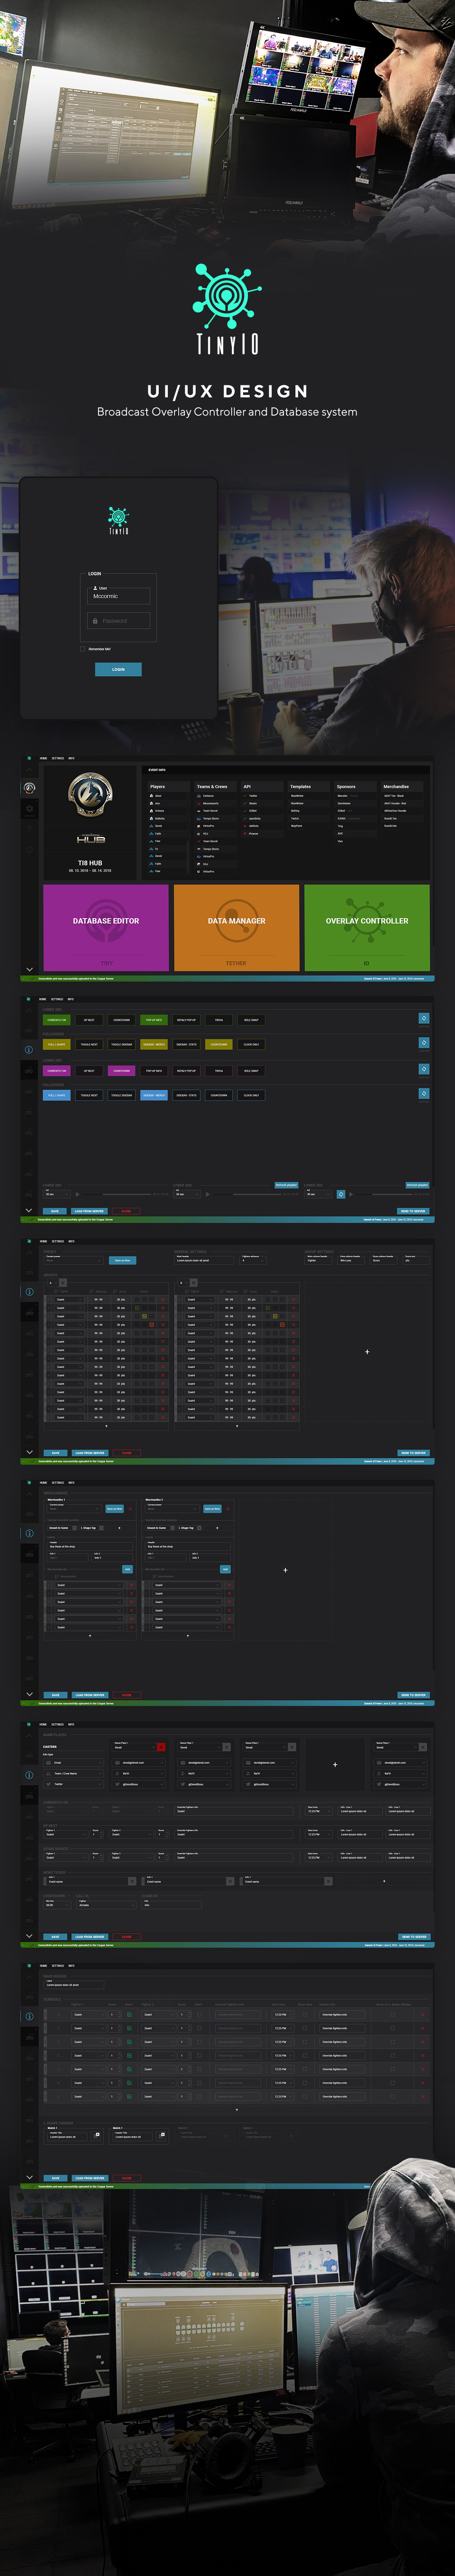Viewport: 455px width, 2576px height.
Task: Open the DATA MANAGER tile
Action: click(236, 927)
